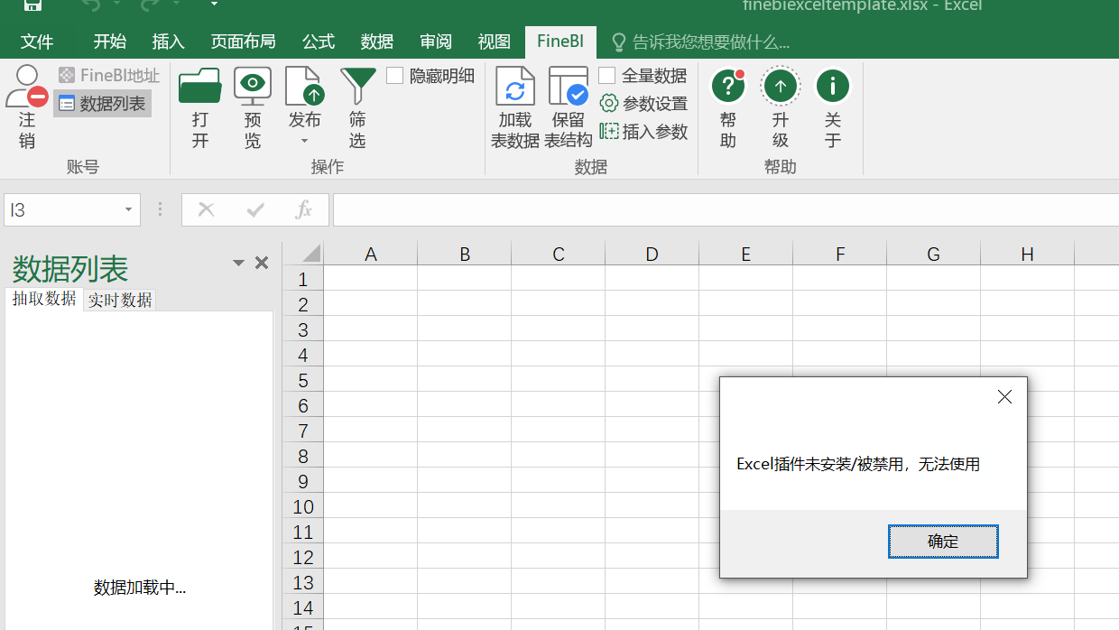The image size is (1119, 630).
Task: Click the insert function fx icon
Action: click(x=304, y=210)
